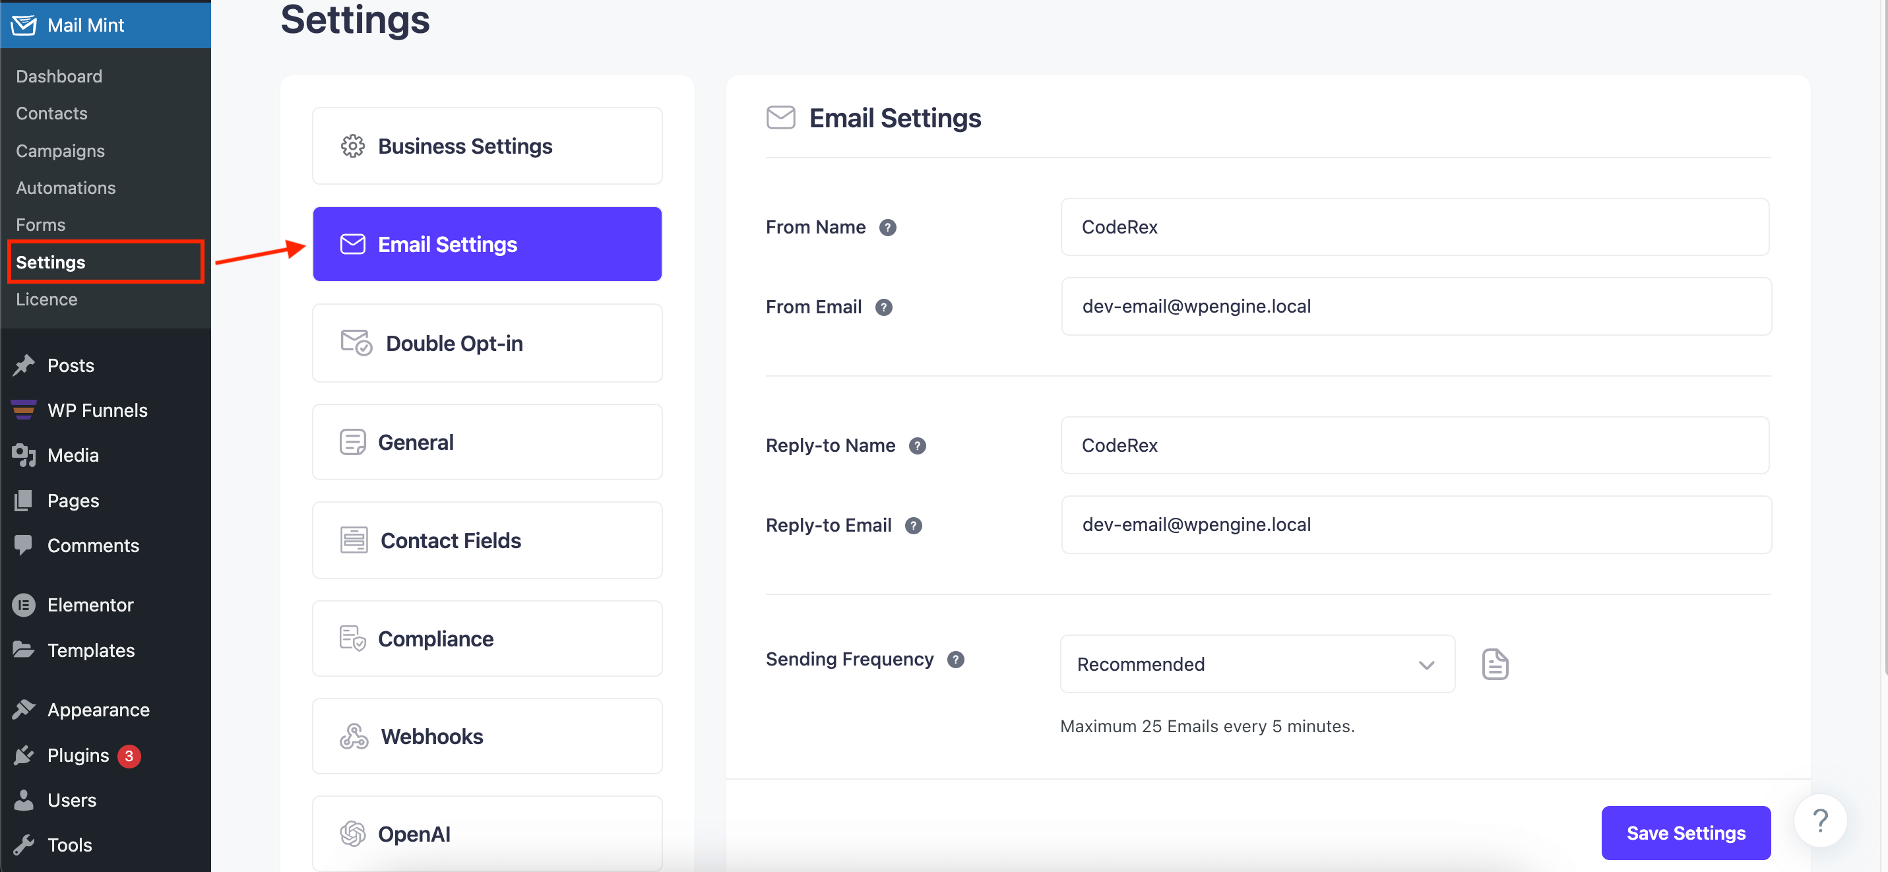Viewport: 1888px width, 872px height.
Task: Click the Plugins plug icon in sidebar
Action: coord(24,755)
